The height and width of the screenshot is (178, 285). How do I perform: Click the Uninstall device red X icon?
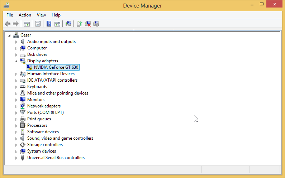[x=88, y=24]
